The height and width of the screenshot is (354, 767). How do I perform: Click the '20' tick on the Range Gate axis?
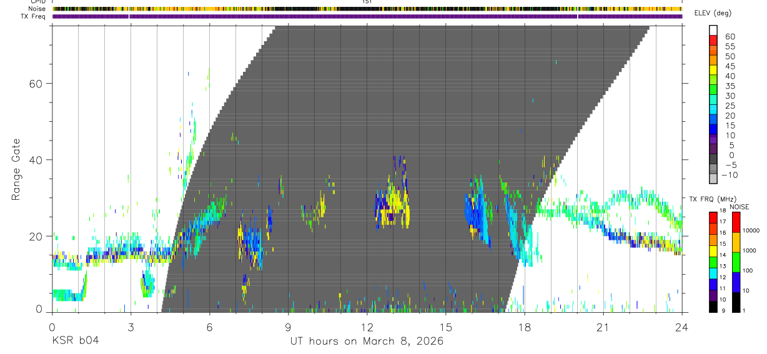36,237
